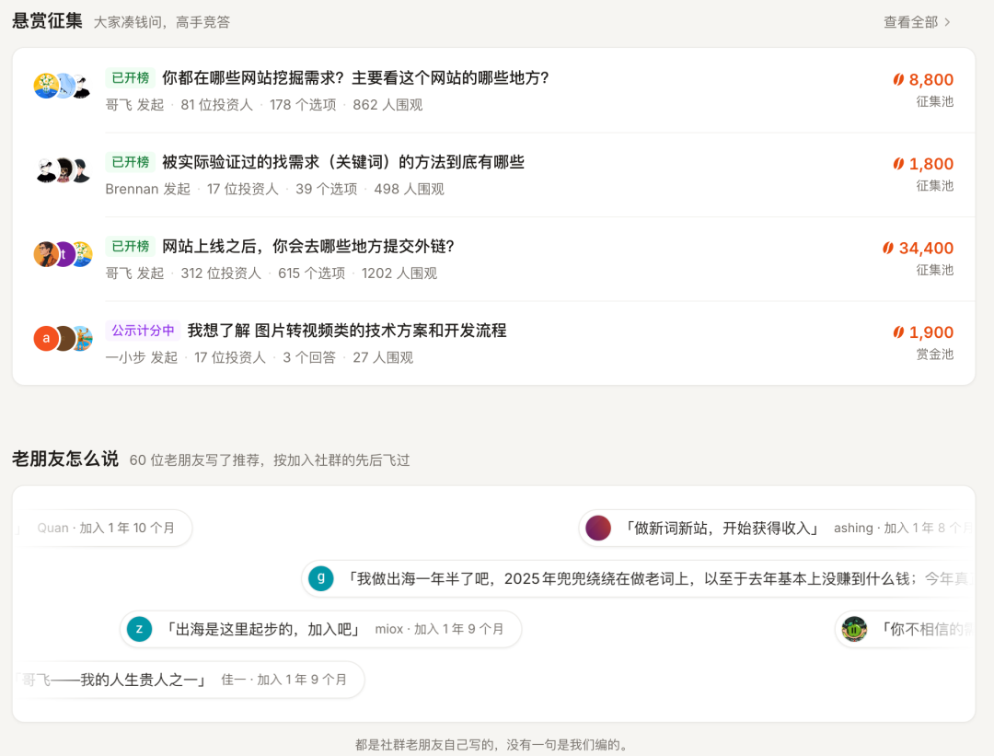Click teal z avatar of miox
The width and height of the screenshot is (994, 756).
pos(140,629)
